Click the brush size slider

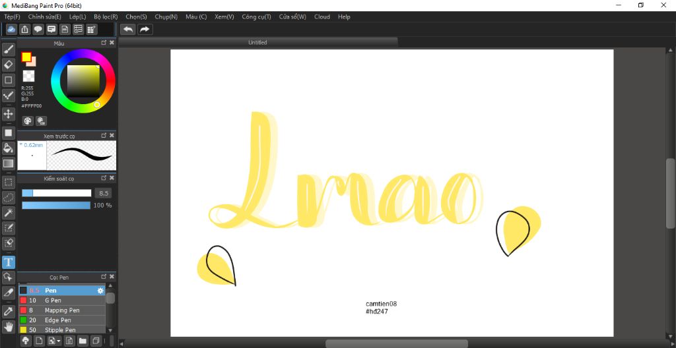[57, 193]
